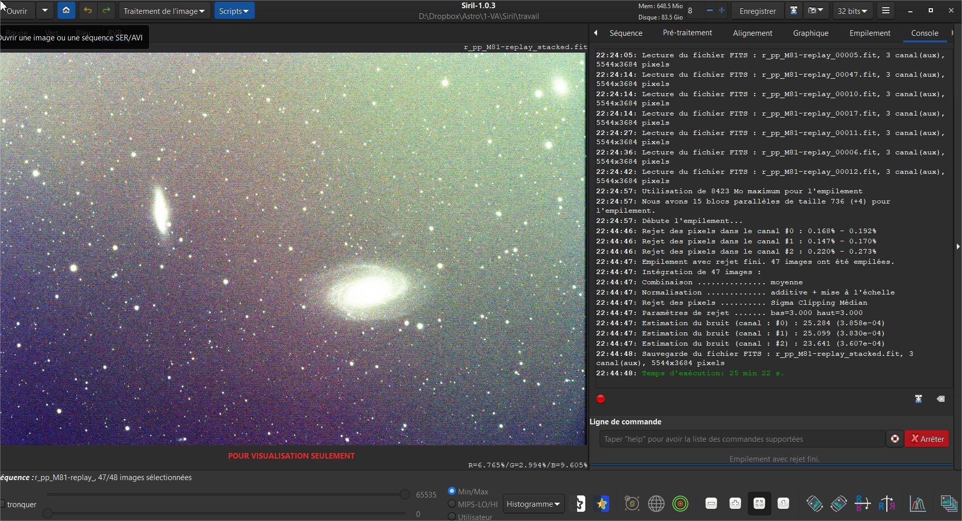Click the r_pp_M81-replay_stacked.fit filename label
Image resolution: width=962 pixels, height=521 pixels.
coord(525,47)
